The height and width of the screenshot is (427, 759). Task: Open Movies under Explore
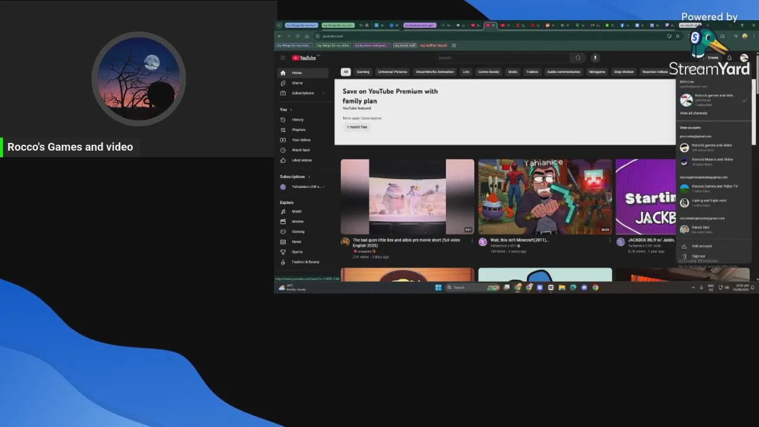303,221
